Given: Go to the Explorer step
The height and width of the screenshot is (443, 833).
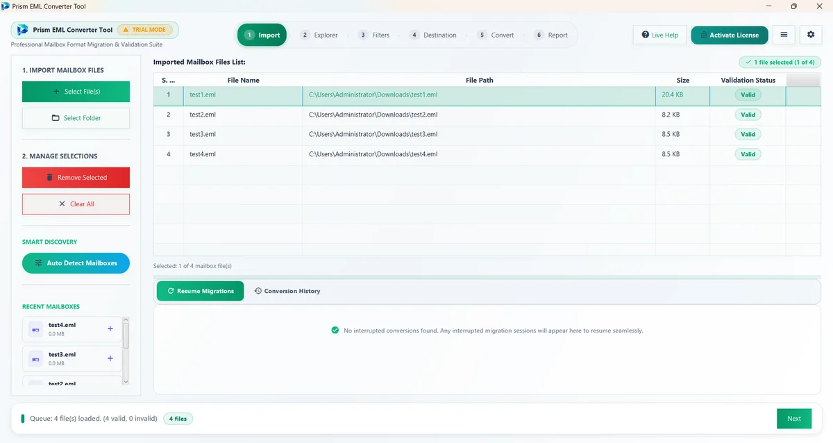Looking at the screenshot, I should (319, 35).
